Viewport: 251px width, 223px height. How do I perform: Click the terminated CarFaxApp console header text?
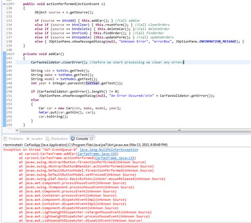pyautogui.click(x=85, y=145)
